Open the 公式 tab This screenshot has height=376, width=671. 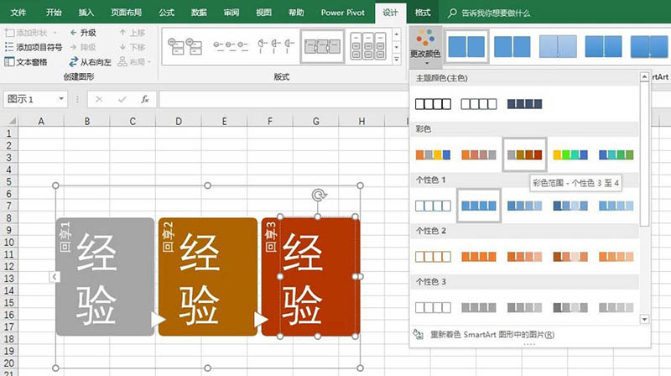point(166,13)
